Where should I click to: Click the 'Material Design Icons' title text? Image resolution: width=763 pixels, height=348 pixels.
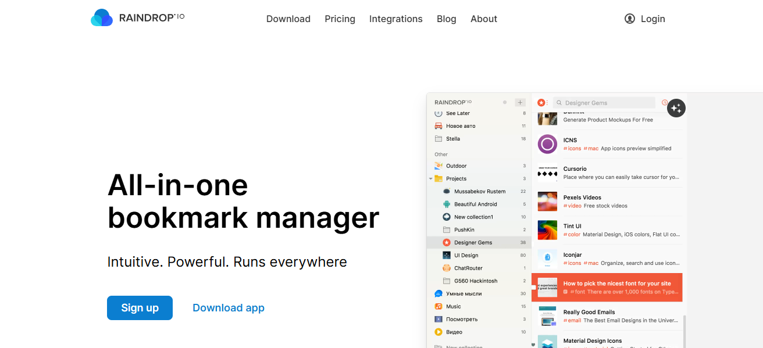(x=593, y=341)
